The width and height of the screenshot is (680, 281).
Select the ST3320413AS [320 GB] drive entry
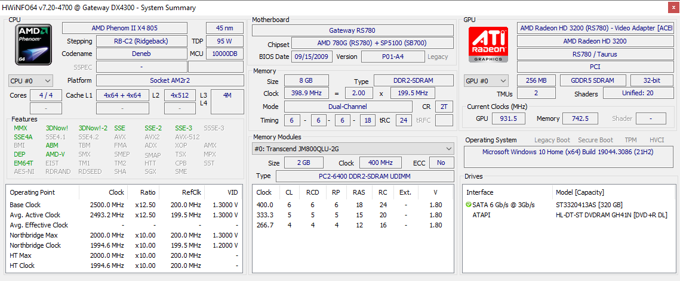589,204
